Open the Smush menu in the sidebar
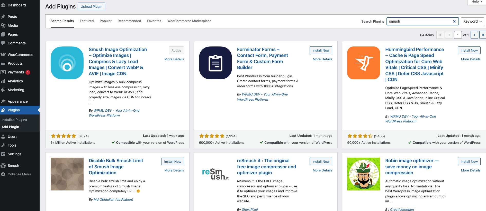 pyautogui.click(x=13, y=166)
